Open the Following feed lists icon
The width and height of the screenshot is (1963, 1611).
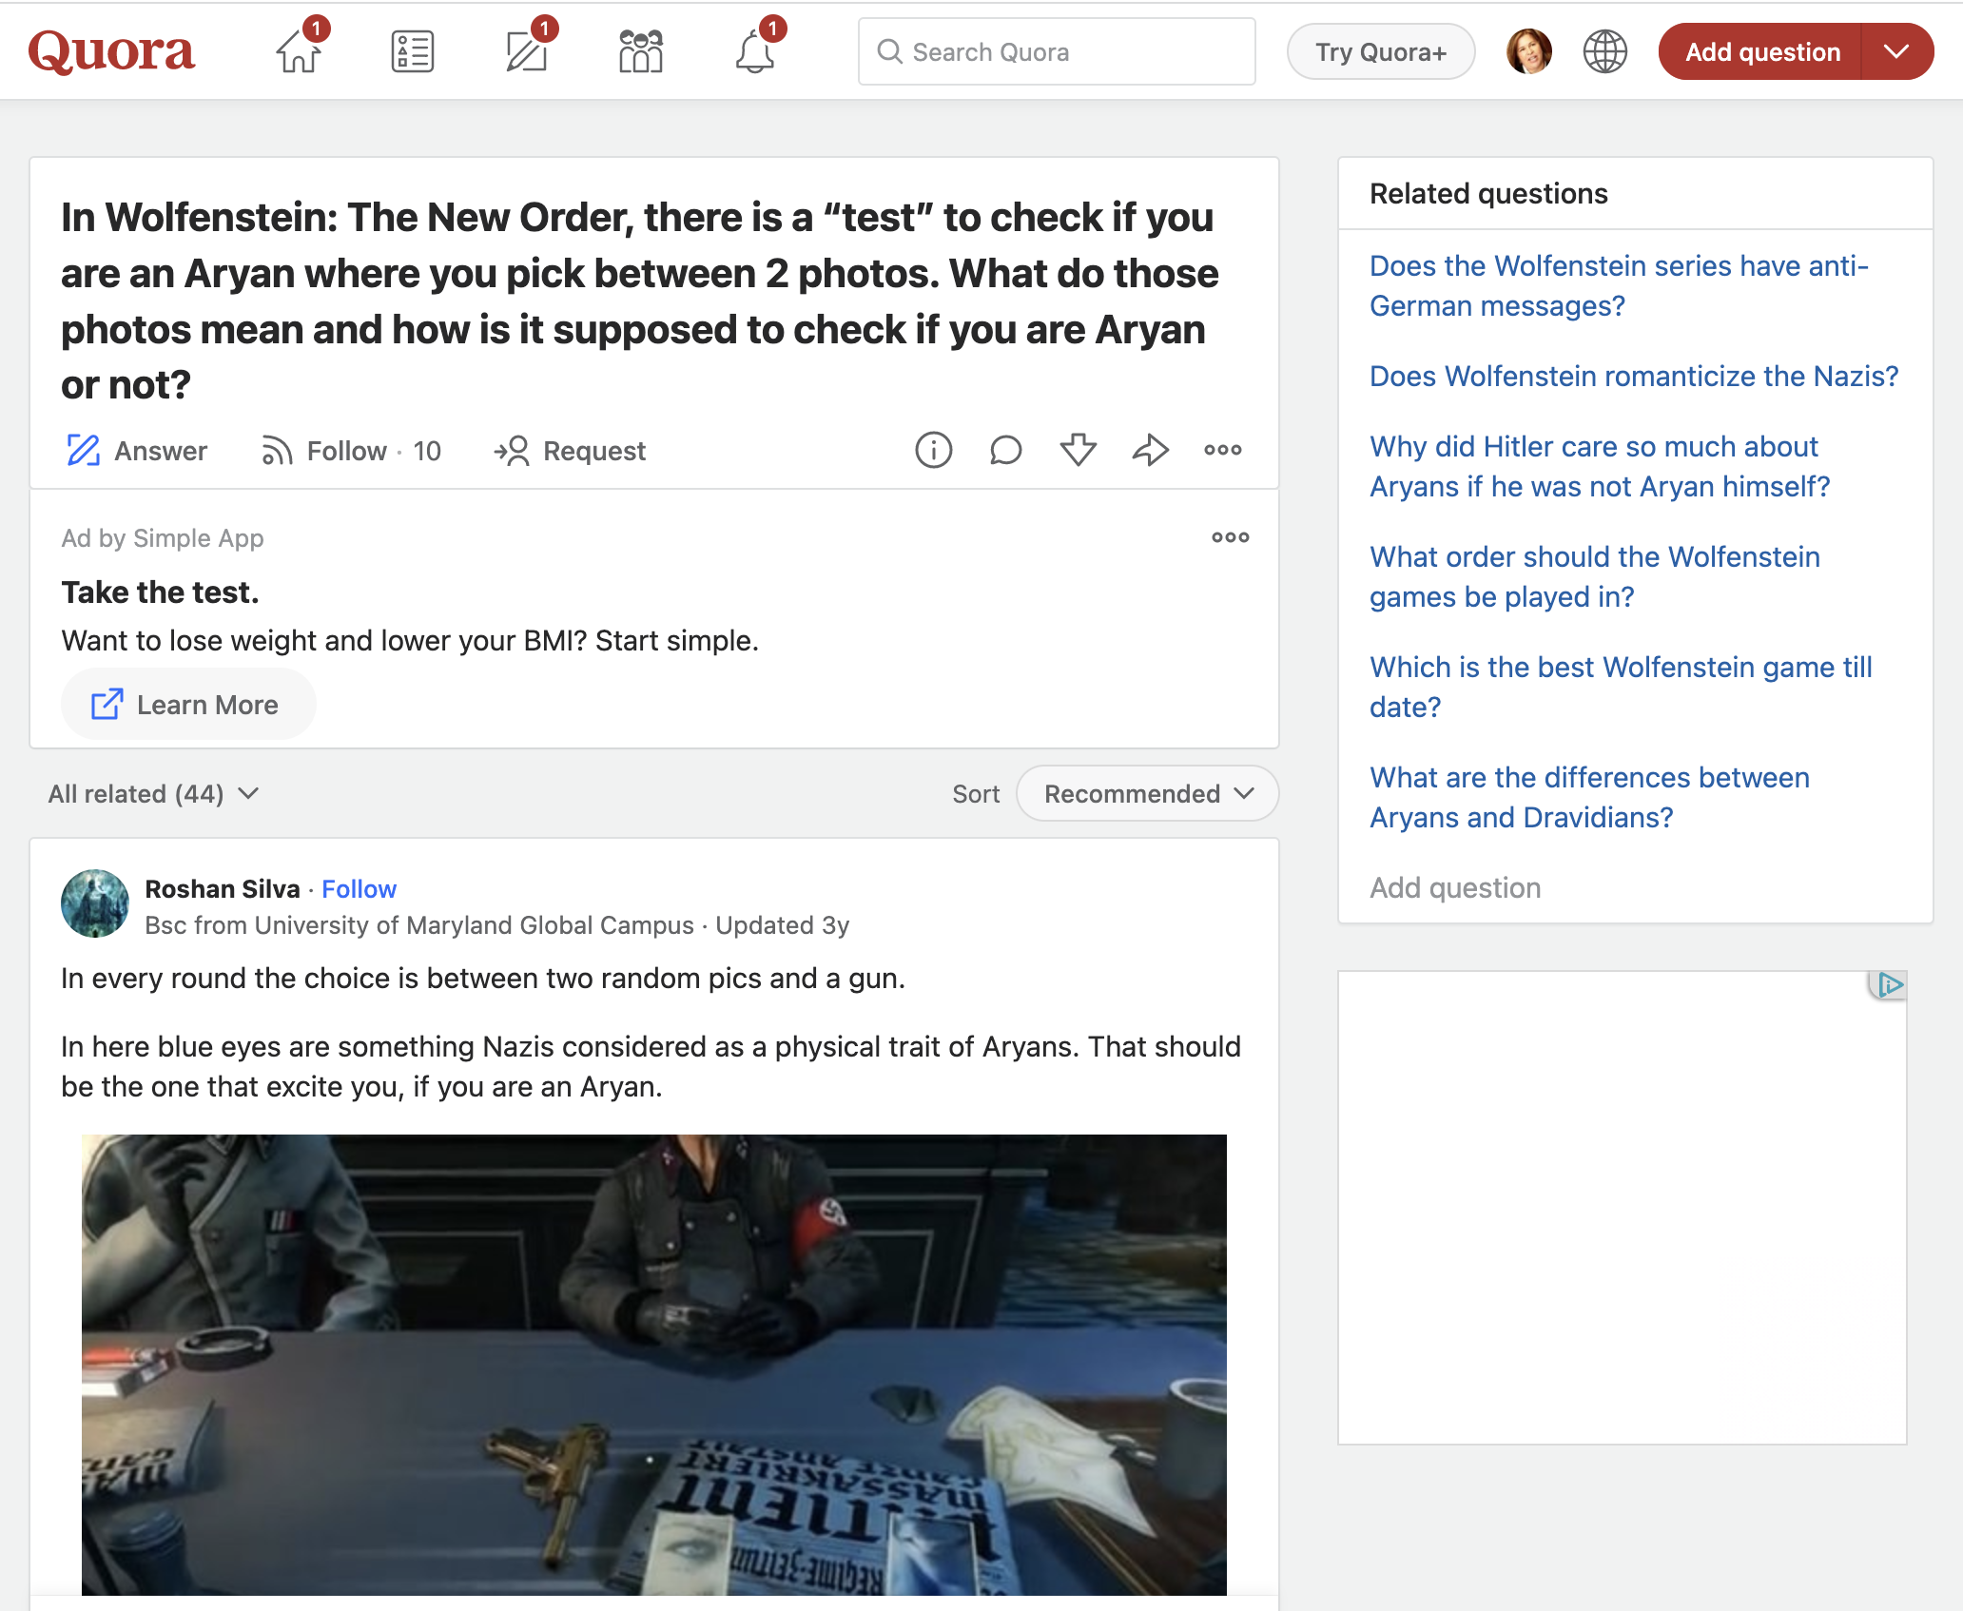[x=412, y=51]
